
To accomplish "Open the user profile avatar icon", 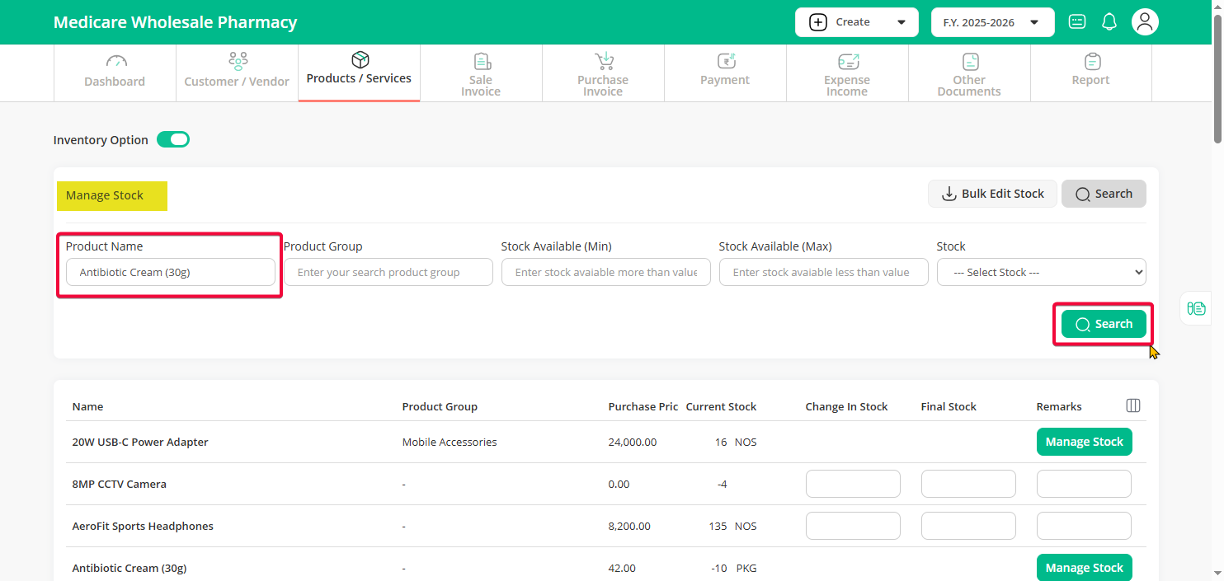I will pos(1144,22).
